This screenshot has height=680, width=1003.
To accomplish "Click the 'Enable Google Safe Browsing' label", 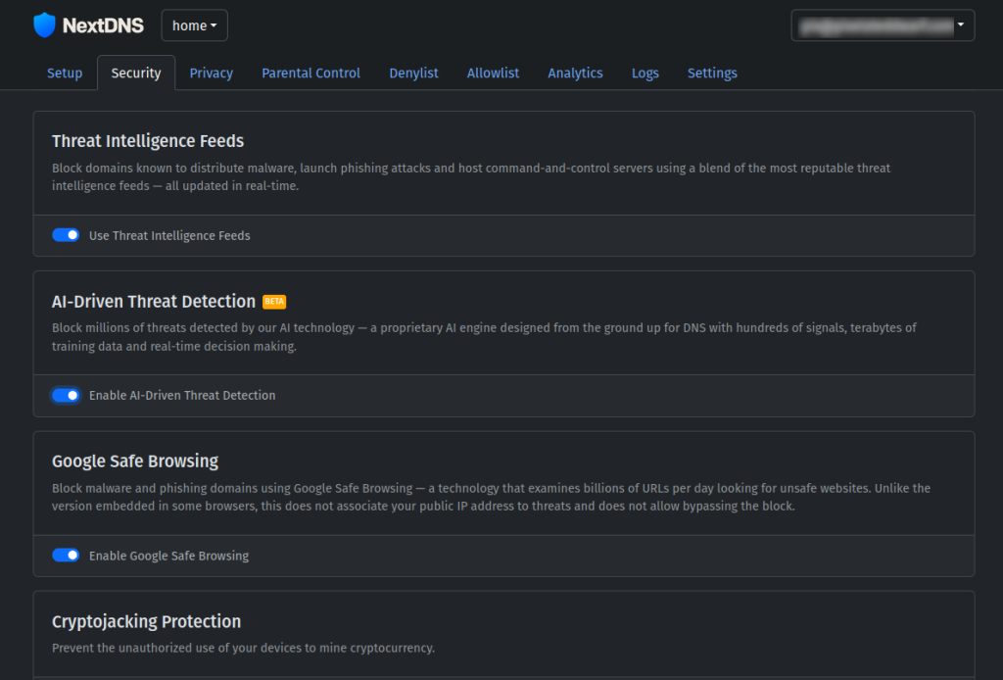I will 168,556.
